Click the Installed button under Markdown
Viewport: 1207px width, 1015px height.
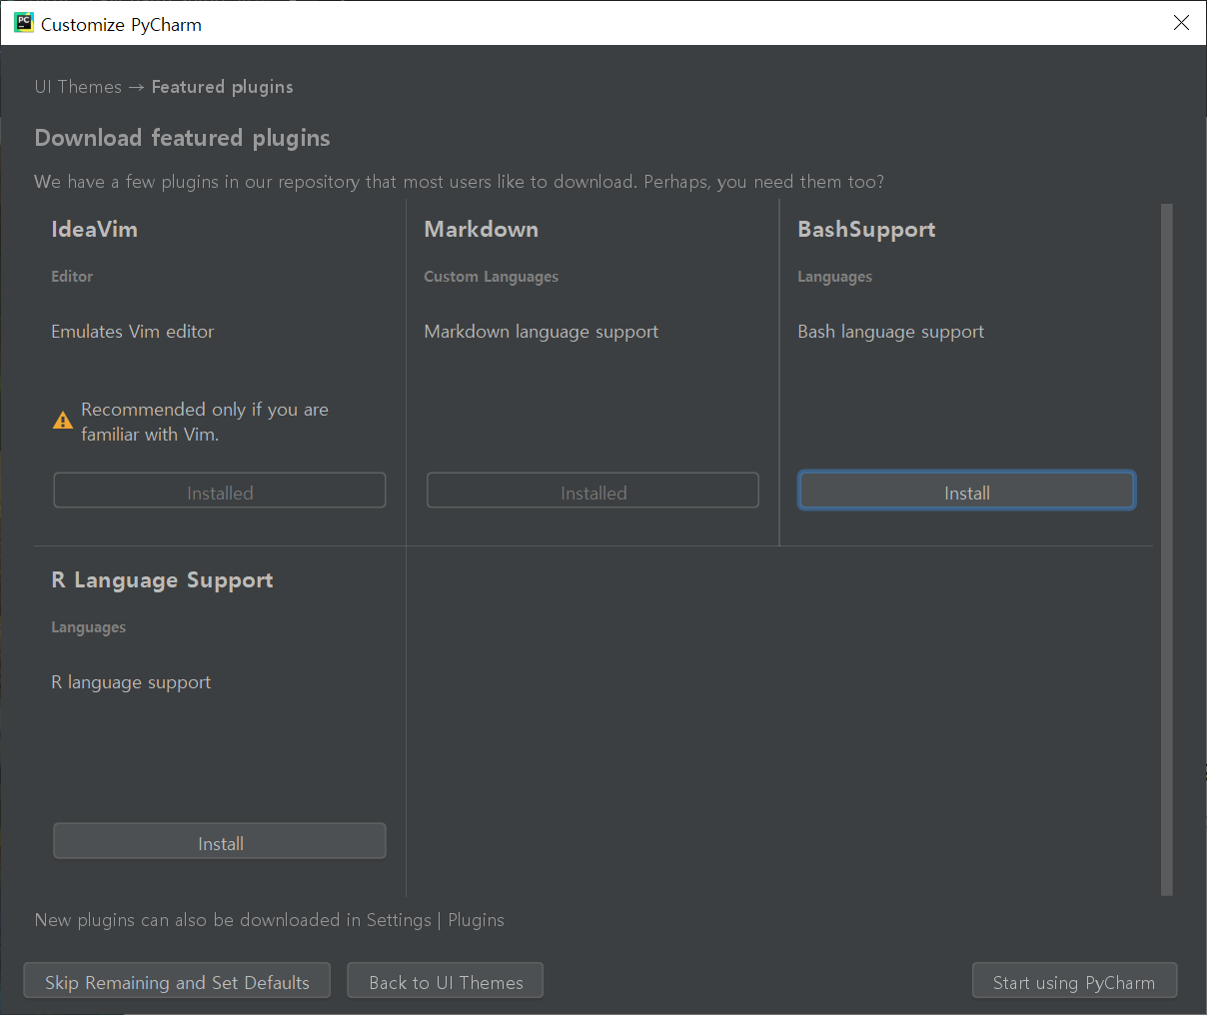pyautogui.click(x=593, y=491)
